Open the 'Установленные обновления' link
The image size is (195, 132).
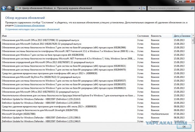point(29,26)
